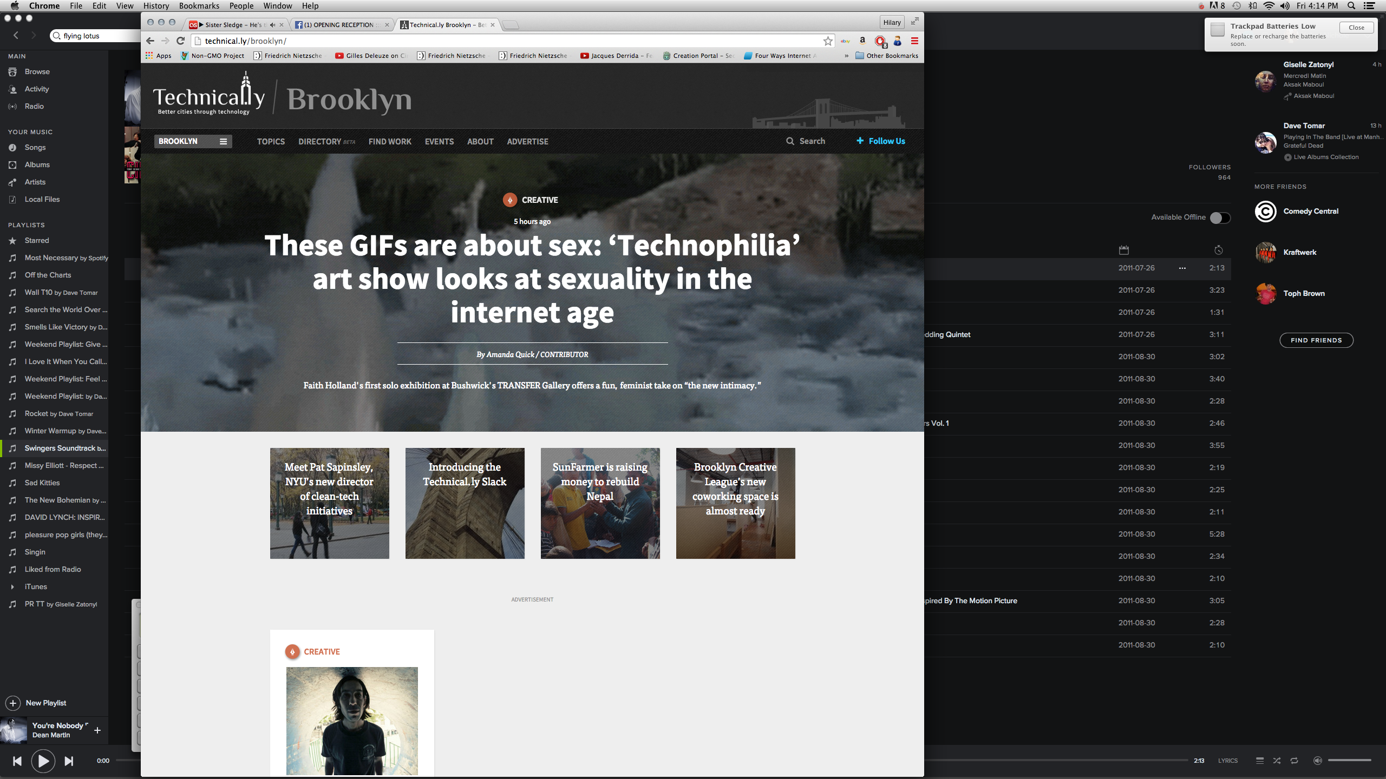Open the EVENTS nav link

[439, 142]
